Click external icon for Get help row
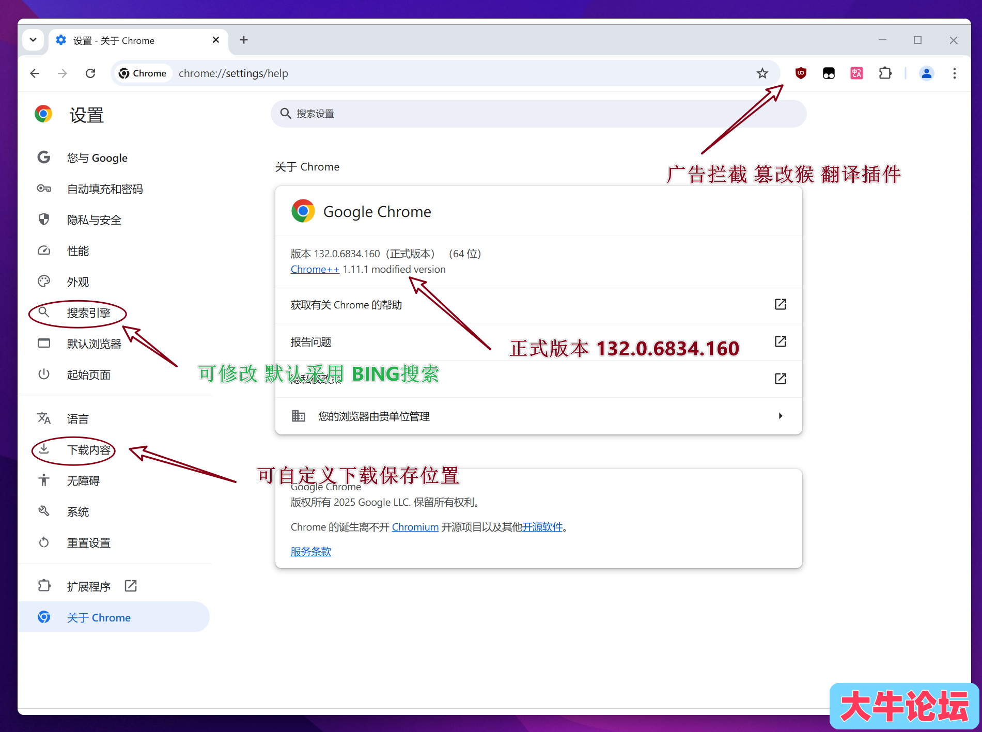This screenshot has height=732, width=982. tap(781, 304)
